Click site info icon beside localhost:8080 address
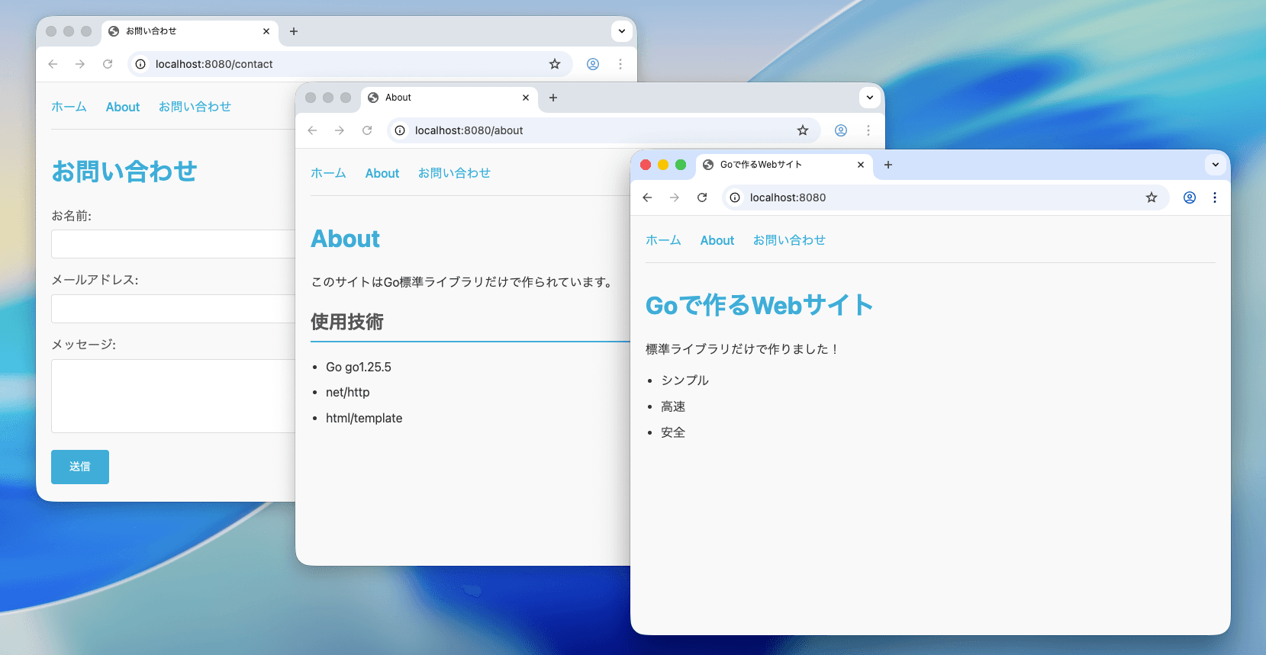This screenshot has width=1266, height=655. 735,197
